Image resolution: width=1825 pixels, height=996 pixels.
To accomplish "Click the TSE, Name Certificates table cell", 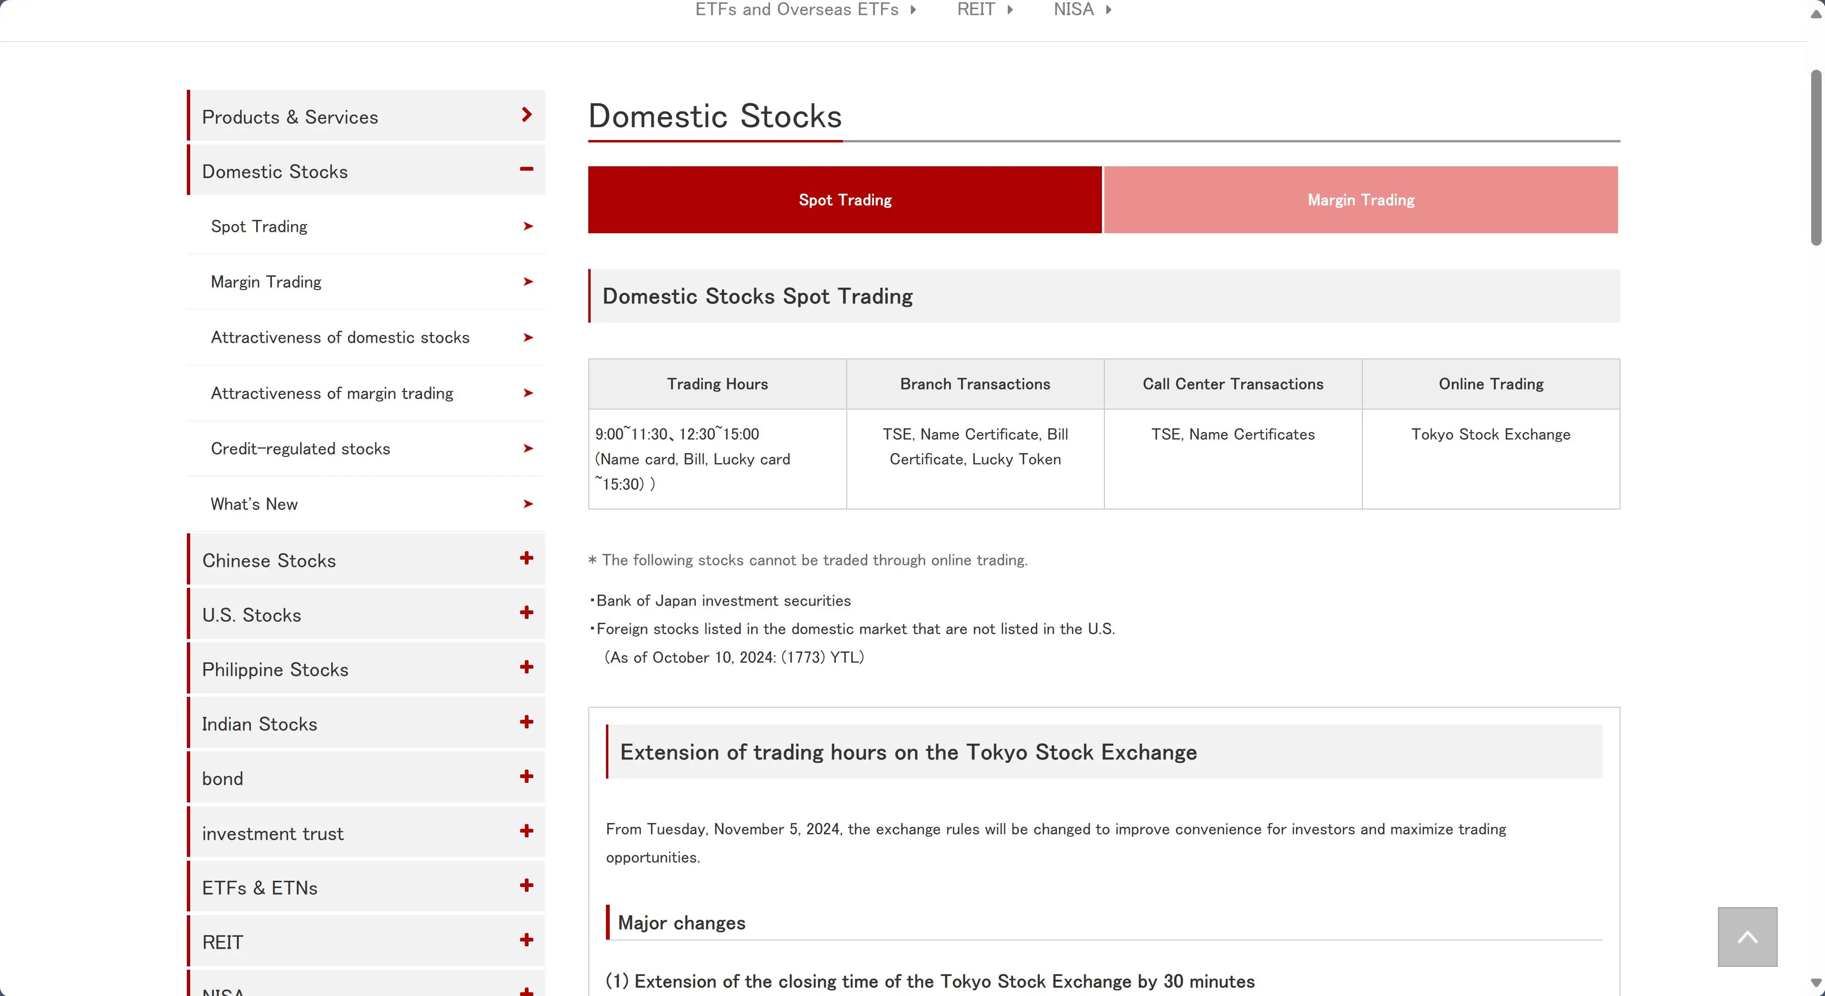I will coord(1233,459).
